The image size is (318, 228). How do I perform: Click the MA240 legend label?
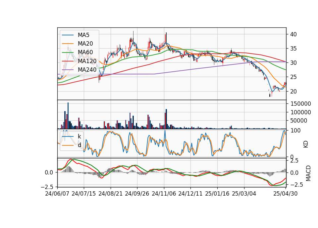87,70
